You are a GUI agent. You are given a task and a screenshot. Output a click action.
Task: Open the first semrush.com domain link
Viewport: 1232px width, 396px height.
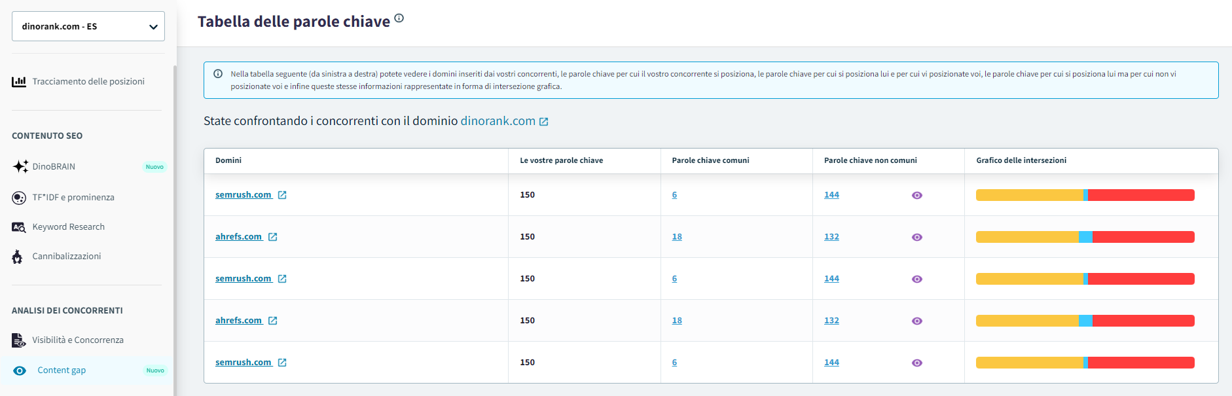[x=243, y=195]
